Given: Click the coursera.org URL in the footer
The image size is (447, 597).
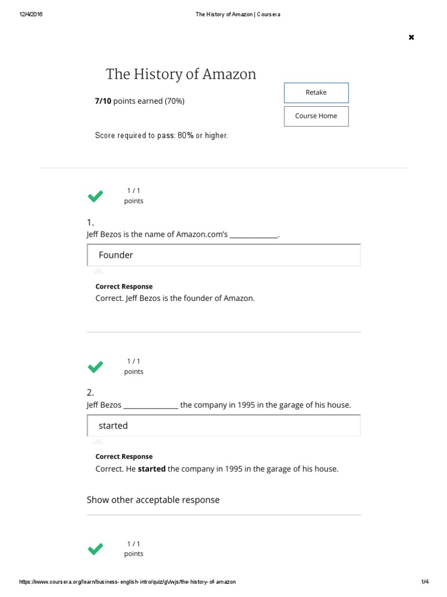Looking at the screenshot, I should [127, 582].
